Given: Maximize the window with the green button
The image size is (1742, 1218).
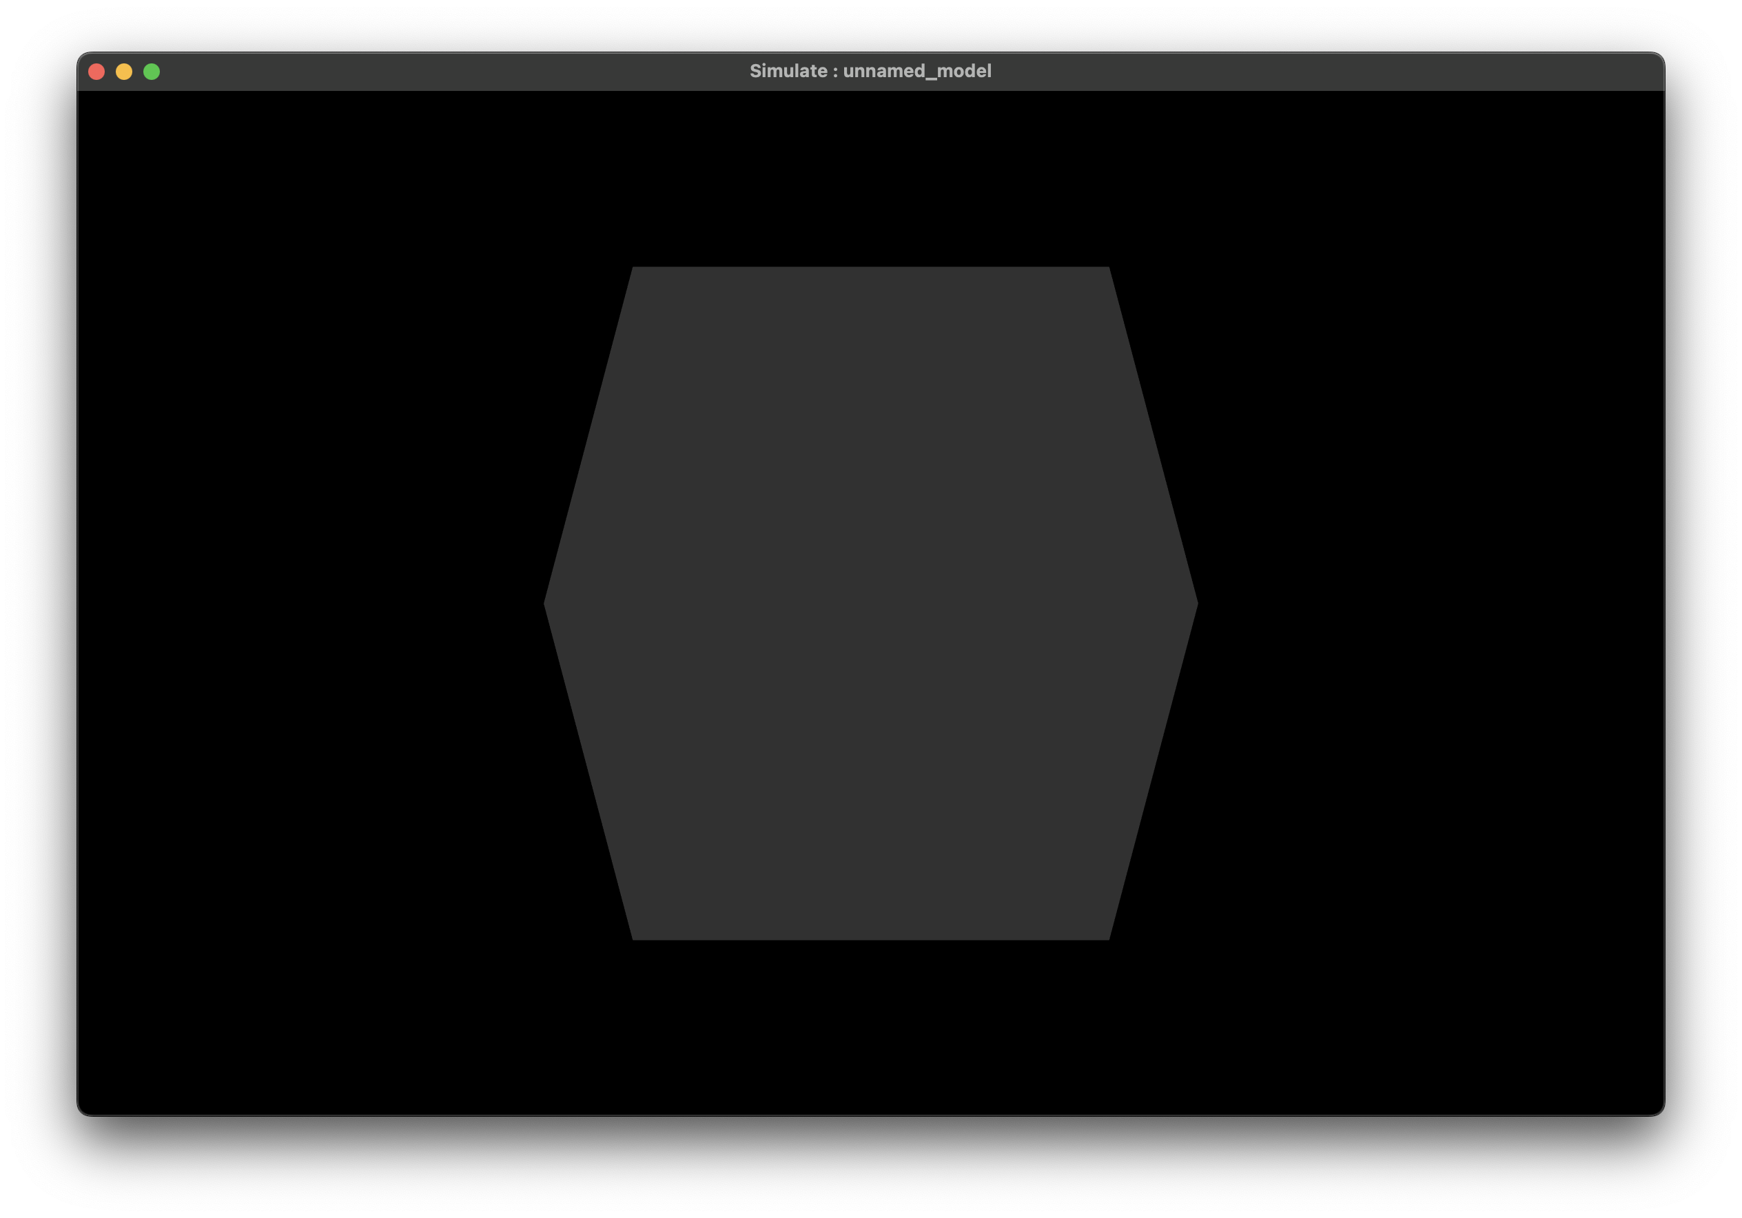Looking at the screenshot, I should [152, 71].
